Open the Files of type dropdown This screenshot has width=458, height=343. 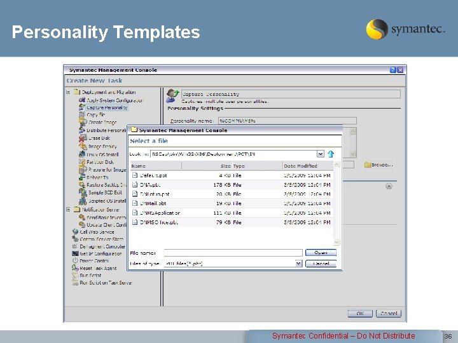click(298, 264)
